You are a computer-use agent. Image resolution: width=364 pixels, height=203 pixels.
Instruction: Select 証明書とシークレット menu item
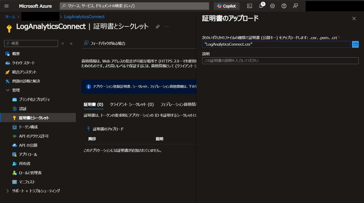pyautogui.click(x=38, y=118)
